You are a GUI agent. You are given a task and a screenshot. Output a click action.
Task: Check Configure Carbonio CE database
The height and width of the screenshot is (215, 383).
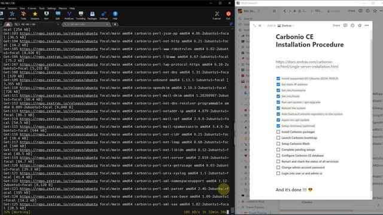tap(278, 155)
